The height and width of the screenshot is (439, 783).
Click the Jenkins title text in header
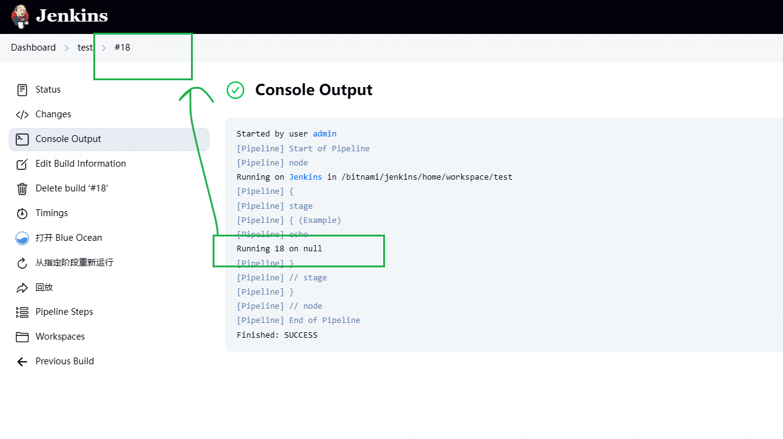72,16
